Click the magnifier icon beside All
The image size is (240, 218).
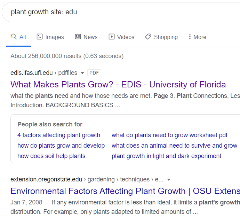click(14, 37)
